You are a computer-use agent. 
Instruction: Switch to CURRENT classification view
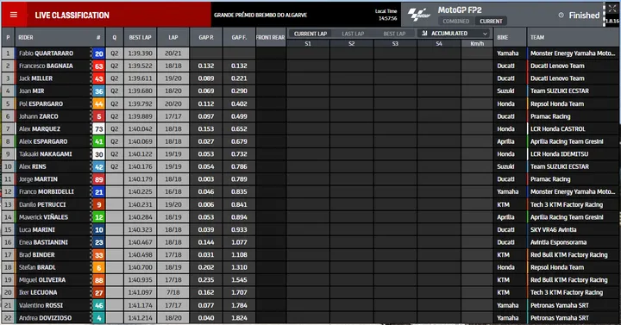tap(491, 21)
